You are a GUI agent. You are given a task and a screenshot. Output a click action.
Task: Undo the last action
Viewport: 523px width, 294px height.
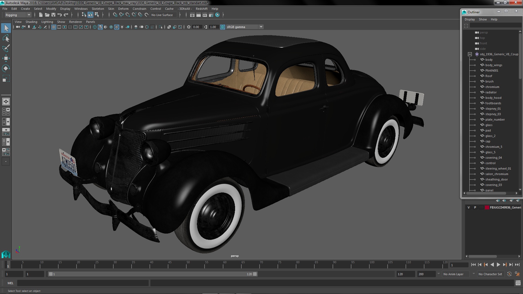pos(60,15)
